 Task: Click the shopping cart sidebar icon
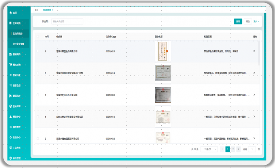[11, 65]
